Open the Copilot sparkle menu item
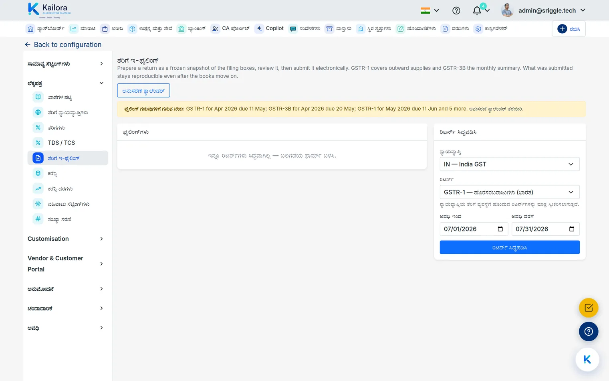 [270, 28]
